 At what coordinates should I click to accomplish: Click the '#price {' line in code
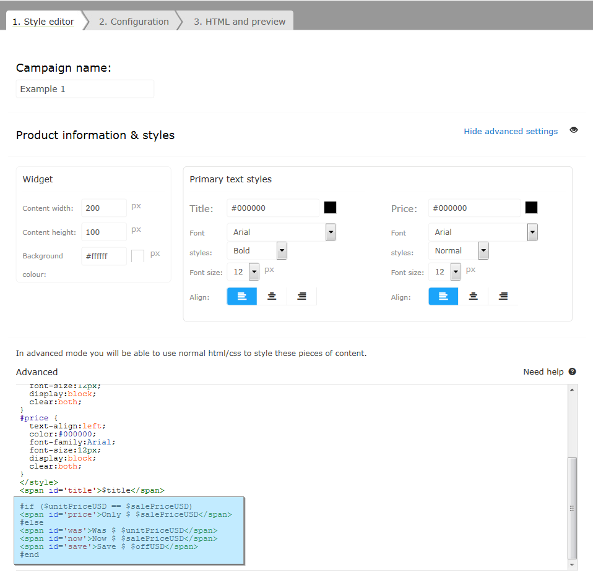pos(38,418)
